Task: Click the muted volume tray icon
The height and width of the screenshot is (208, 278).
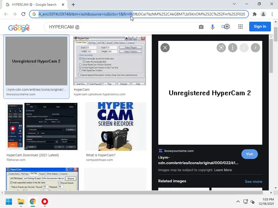Action: 252,201
